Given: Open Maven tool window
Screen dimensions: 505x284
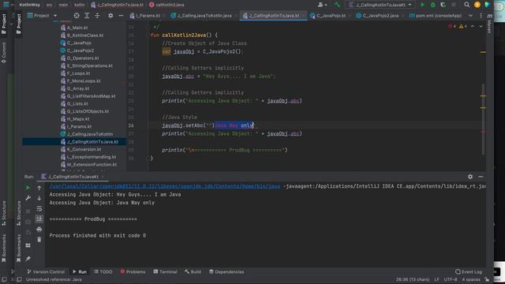Looking at the screenshot, I should 489,23.
